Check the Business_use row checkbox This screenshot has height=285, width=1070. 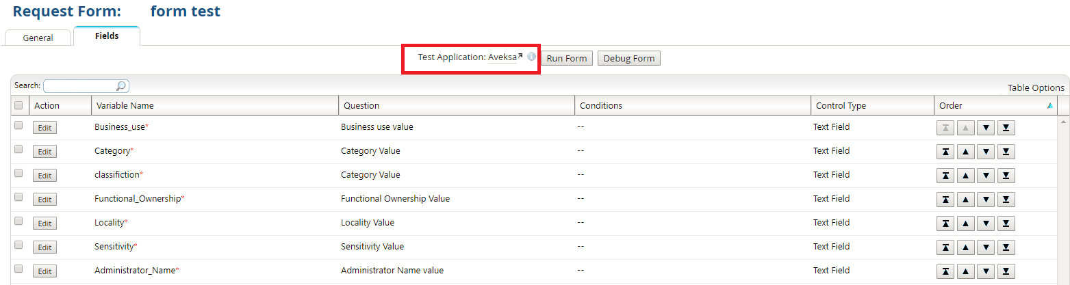[x=18, y=125]
